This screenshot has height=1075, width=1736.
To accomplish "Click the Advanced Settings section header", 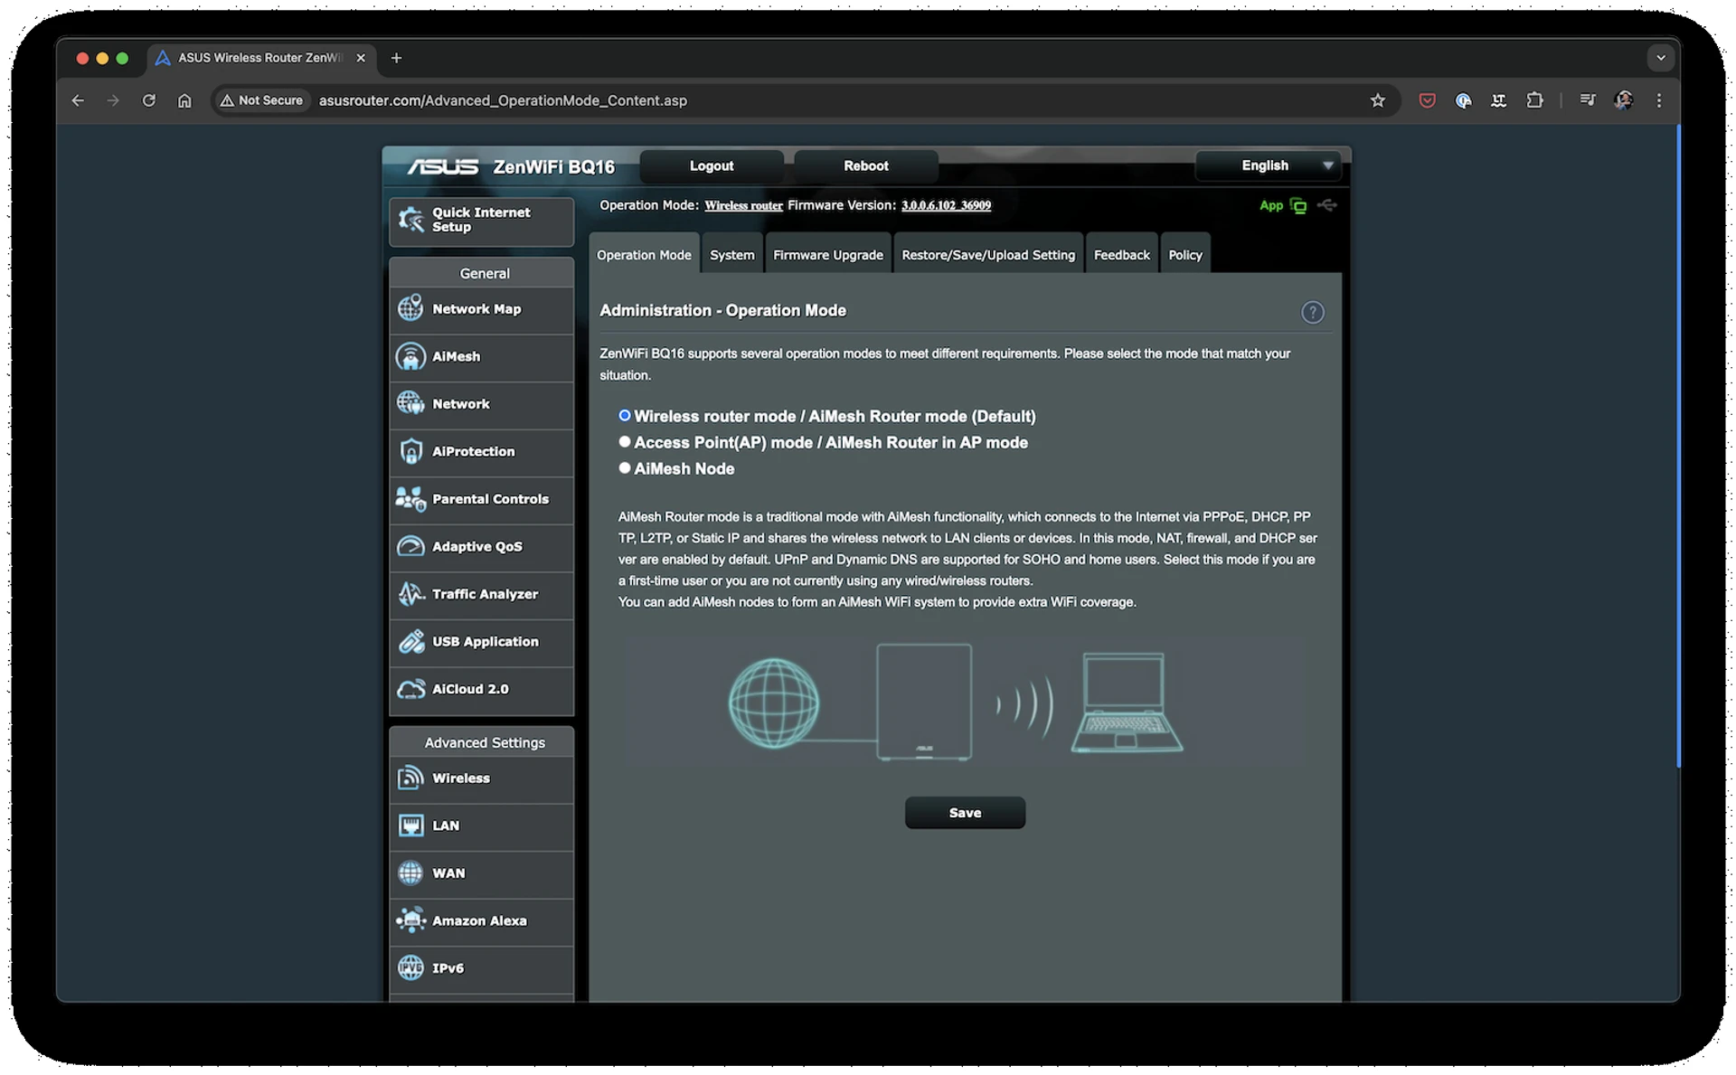I will point(484,742).
